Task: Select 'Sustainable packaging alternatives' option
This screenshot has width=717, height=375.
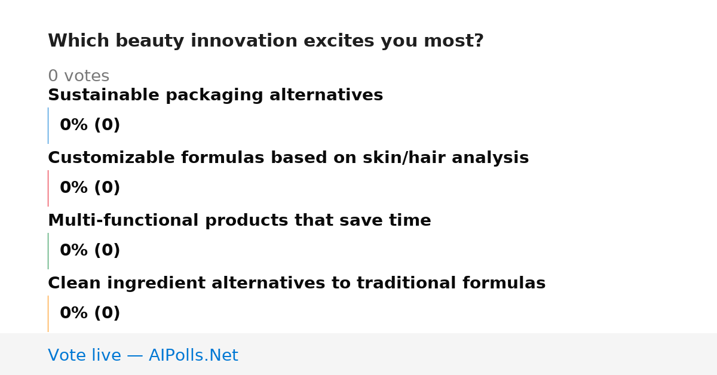Action: (215, 96)
